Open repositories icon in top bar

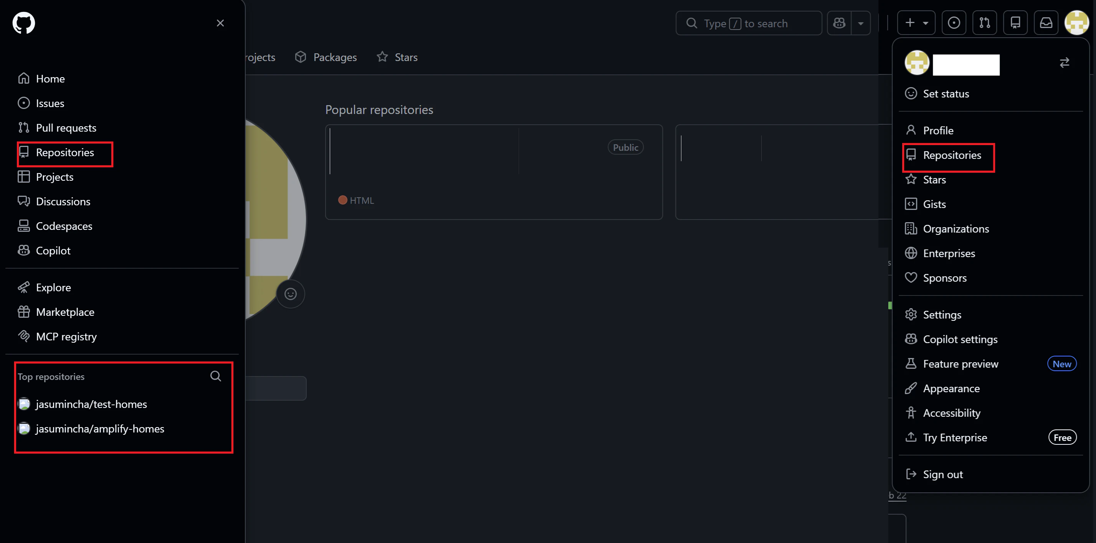pos(1015,23)
